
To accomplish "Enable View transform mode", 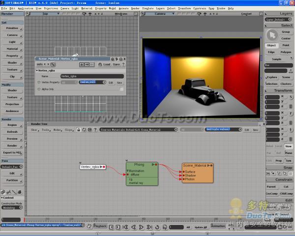I will click(289, 146).
